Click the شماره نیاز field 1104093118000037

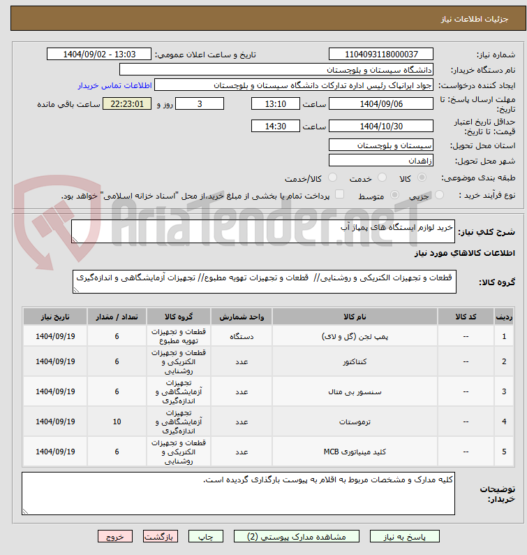point(380,54)
